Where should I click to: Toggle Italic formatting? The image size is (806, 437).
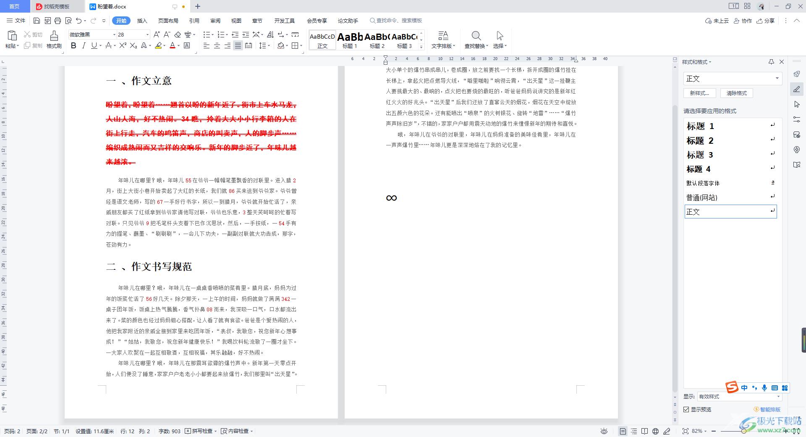click(x=84, y=45)
